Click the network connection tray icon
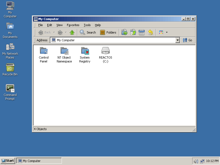The image size is (220, 165). point(202,161)
